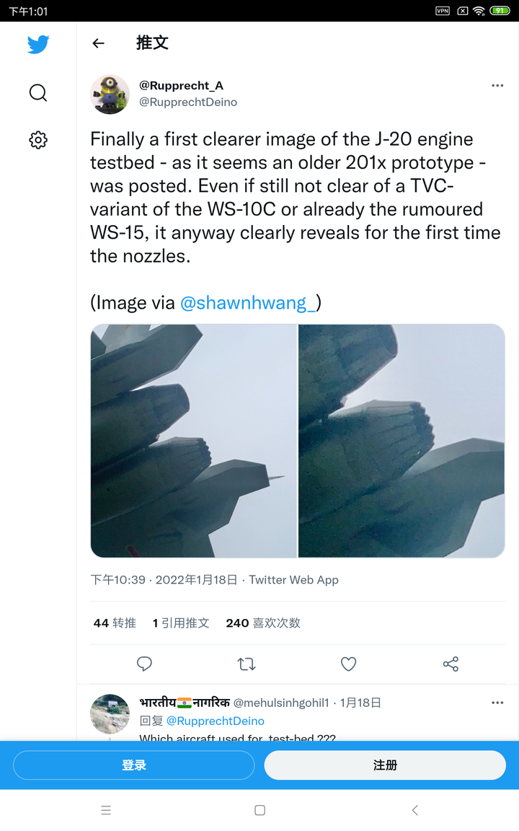519x831 pixels.
Task: Reply to the tweet via comment icon
Action: coord(144,664)
